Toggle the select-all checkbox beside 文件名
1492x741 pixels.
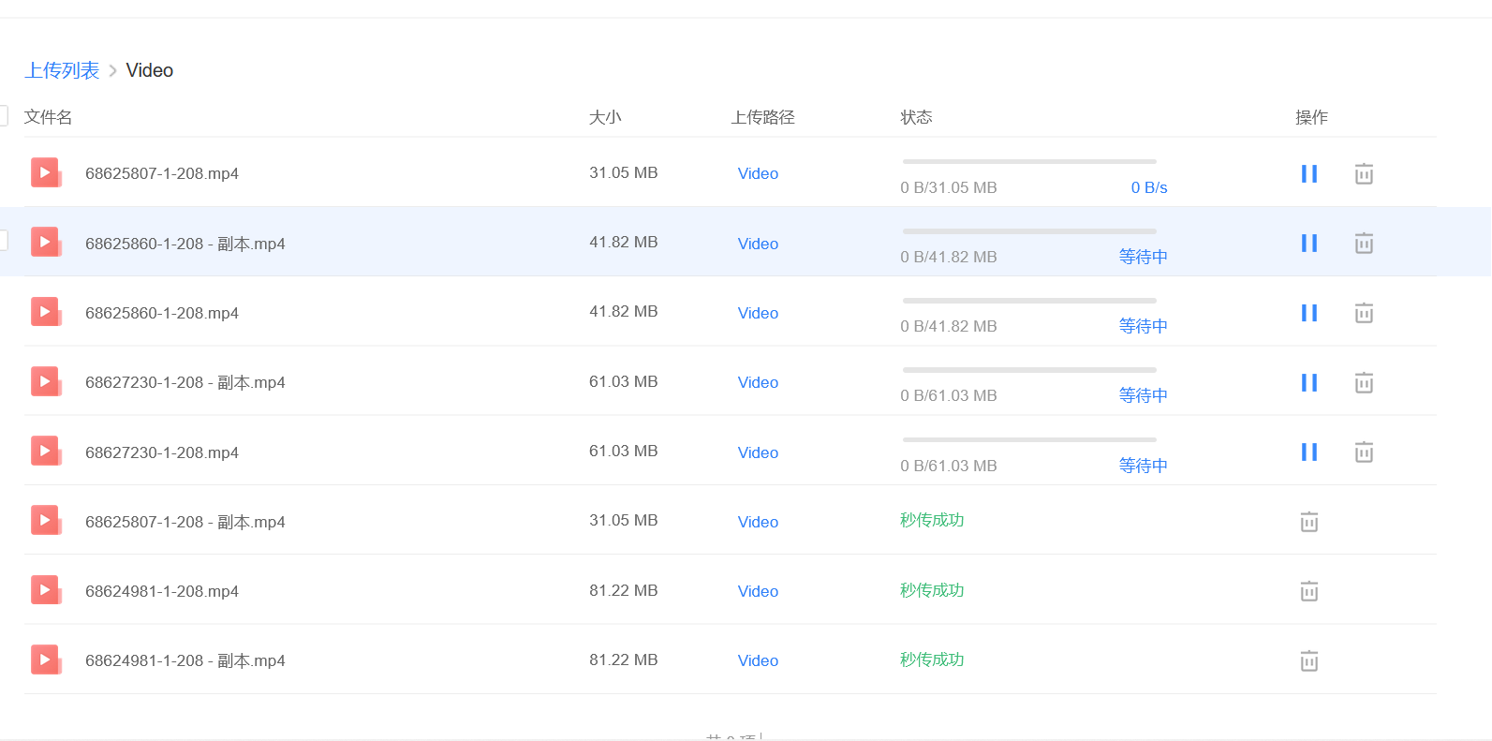[3, 116]
